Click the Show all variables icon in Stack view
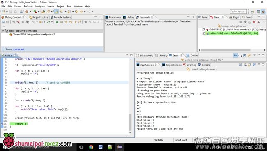267x151 pixels. pos(235,56)
